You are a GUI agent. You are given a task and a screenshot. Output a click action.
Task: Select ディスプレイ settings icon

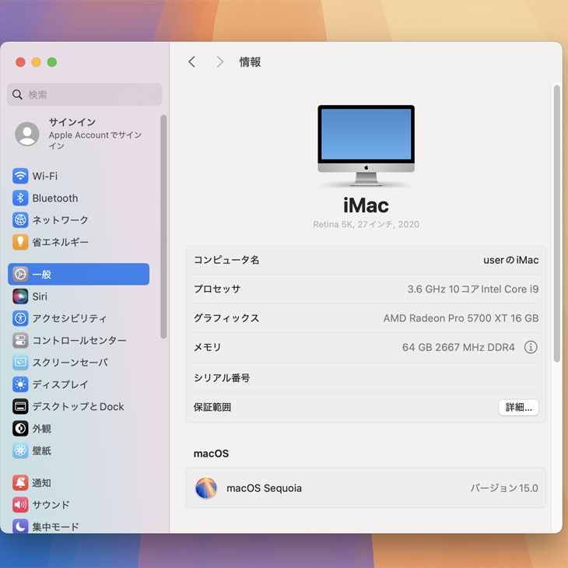click(20, 384)
